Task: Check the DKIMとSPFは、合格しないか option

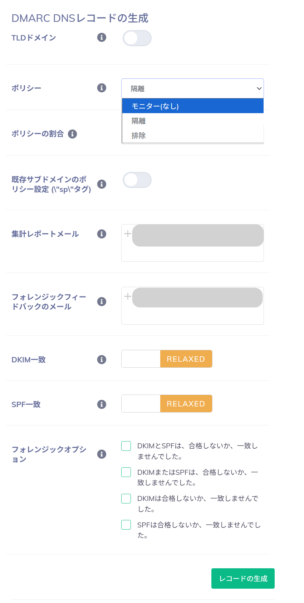Action: (126, 446)
